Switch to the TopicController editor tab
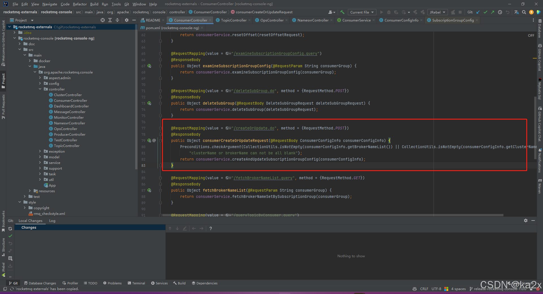The width and height of the screenshot is (543, 294). click(x=234, y=20)
